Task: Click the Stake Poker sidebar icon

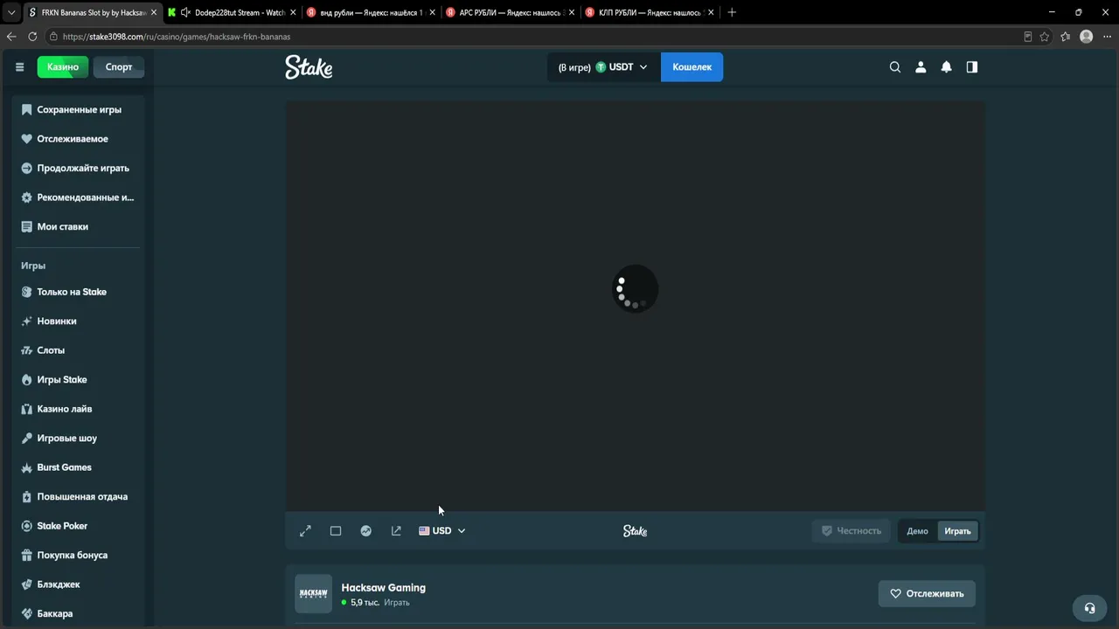Action: coord(26,526)
